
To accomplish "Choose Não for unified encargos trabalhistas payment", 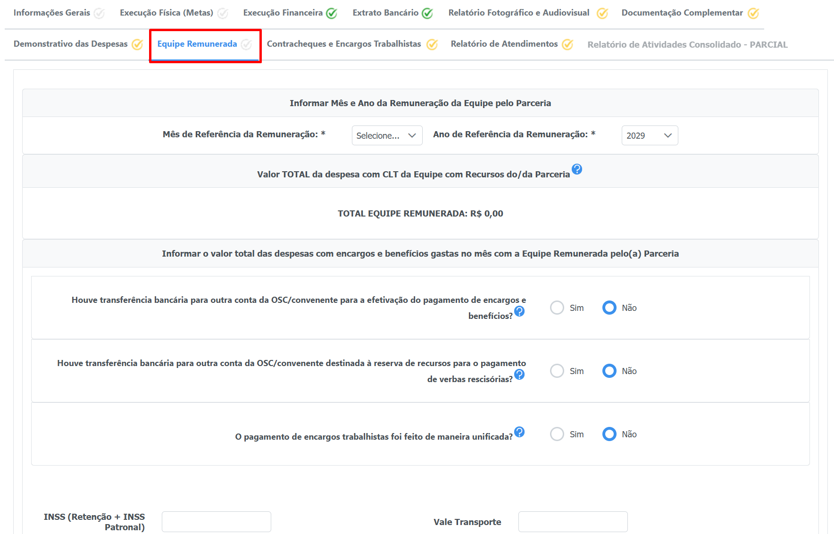I will 609,434.
